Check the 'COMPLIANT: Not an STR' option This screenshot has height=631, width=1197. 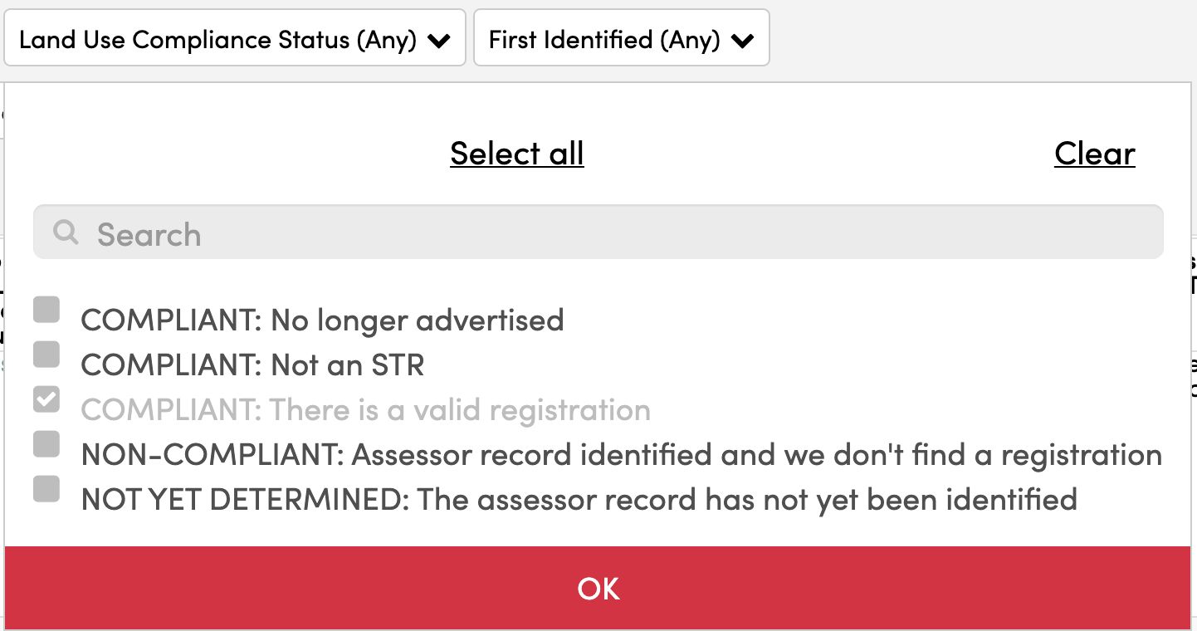coord(46,355)
